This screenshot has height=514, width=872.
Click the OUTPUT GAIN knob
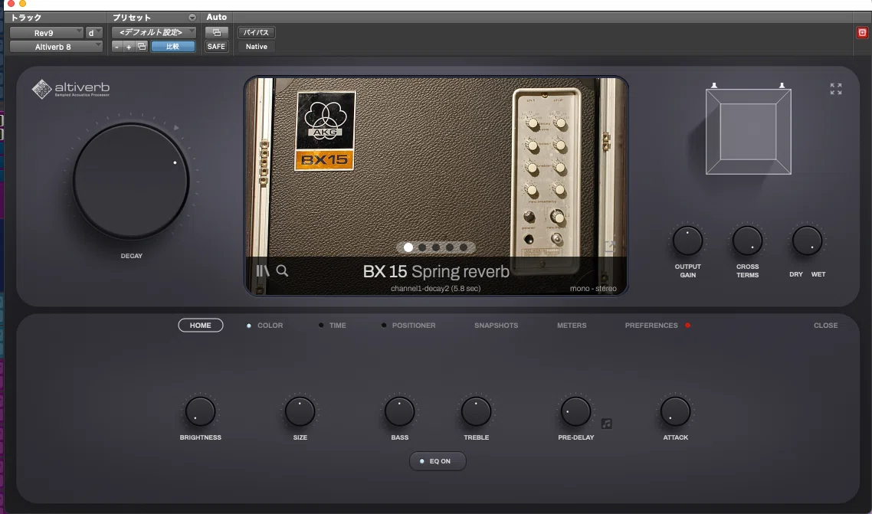point(688,241)
